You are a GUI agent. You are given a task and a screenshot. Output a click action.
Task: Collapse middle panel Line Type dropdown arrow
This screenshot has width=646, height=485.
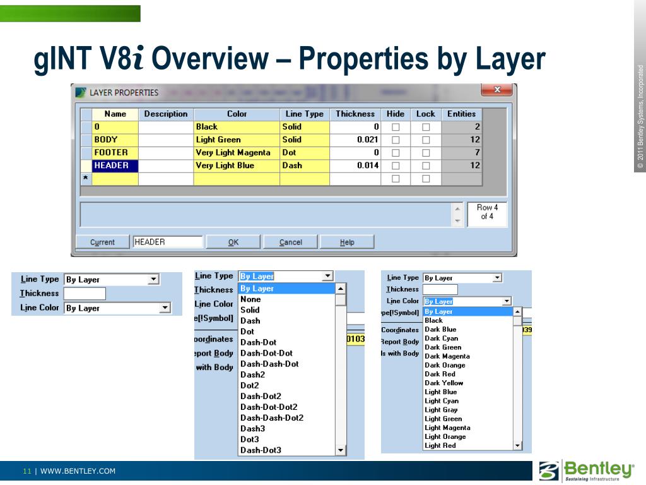point(327,276)
